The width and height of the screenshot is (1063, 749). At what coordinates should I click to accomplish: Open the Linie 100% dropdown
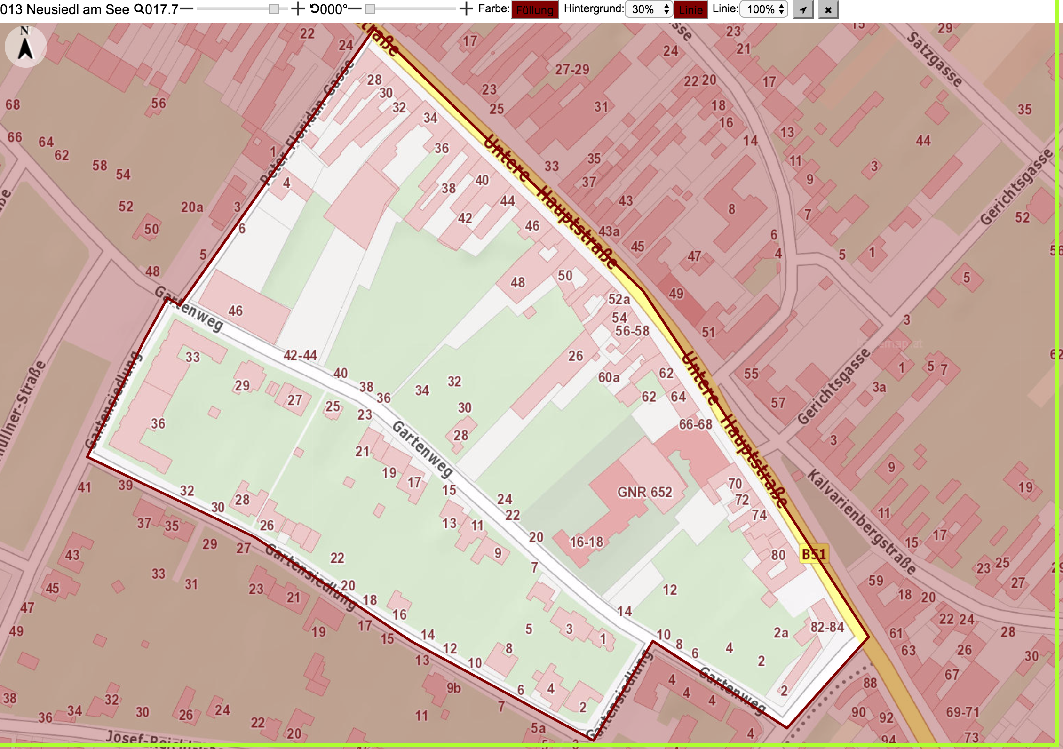click(764, 9)
